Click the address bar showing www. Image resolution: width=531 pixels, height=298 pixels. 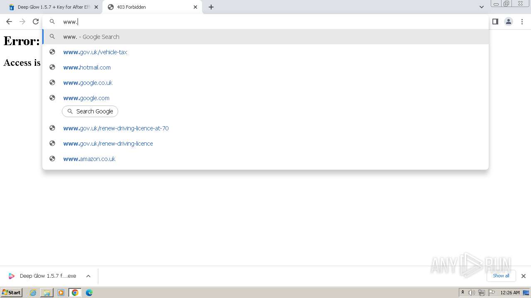pyautogui.click(x=265, y=22)
